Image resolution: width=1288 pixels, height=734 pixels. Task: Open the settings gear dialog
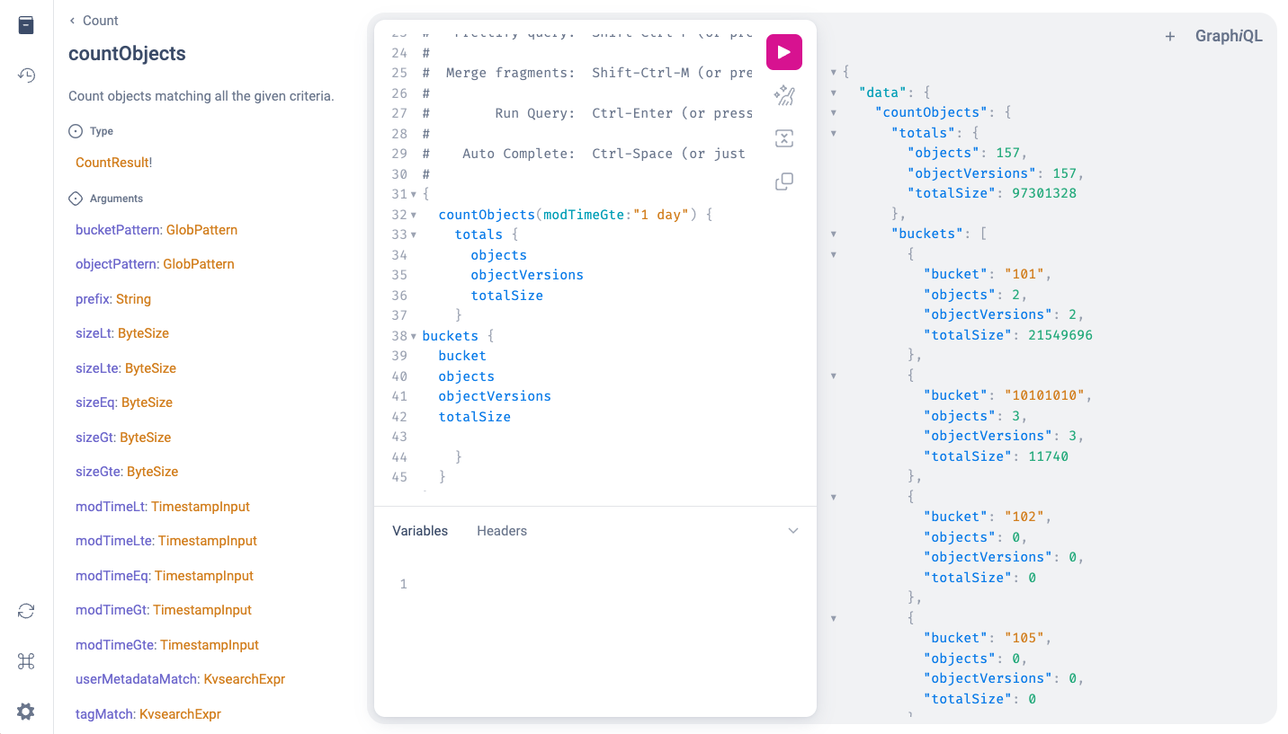point(26,712)
